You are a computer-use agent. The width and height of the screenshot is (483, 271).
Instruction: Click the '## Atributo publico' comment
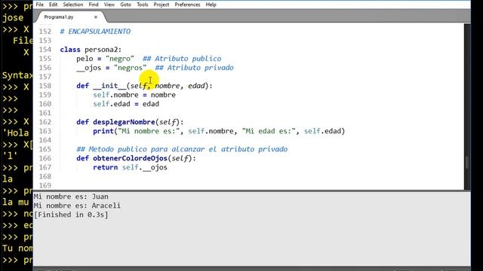coord(182,59)
